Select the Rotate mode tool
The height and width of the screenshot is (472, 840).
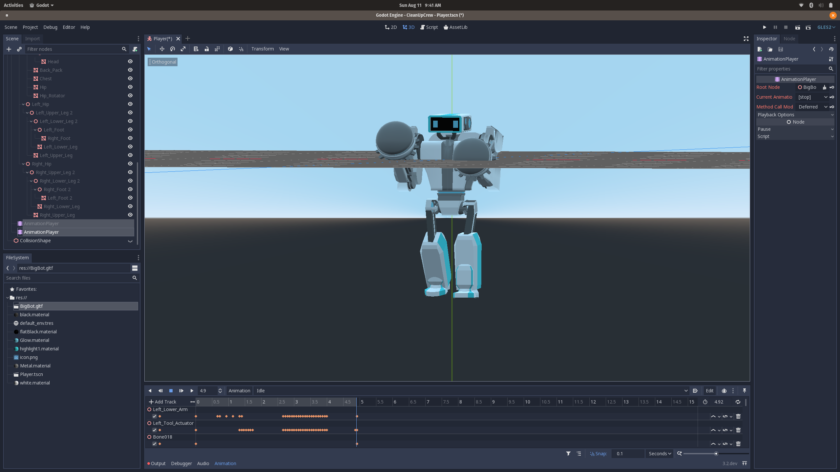coord(173,49)
